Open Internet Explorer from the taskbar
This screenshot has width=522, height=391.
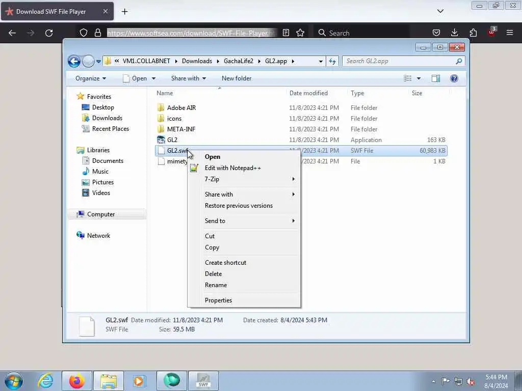pos(45,381)
